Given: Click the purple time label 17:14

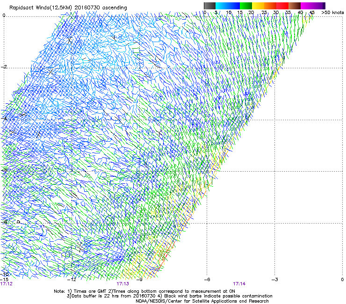Looking at the screenshot, I should point(239,284).
